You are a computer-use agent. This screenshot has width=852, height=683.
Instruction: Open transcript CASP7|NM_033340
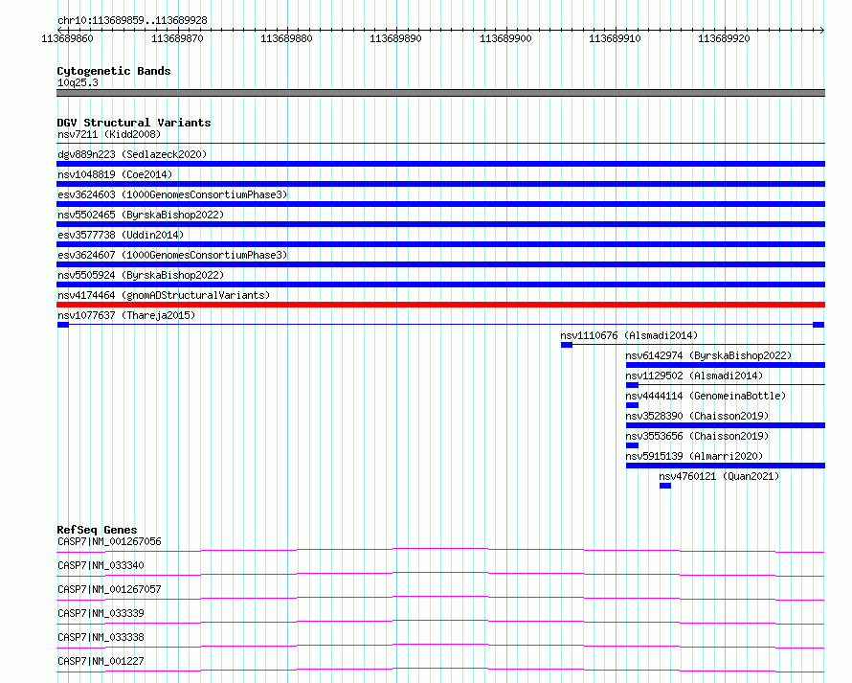101,565
